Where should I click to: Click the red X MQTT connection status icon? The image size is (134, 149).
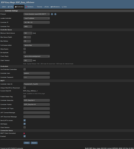24,134
